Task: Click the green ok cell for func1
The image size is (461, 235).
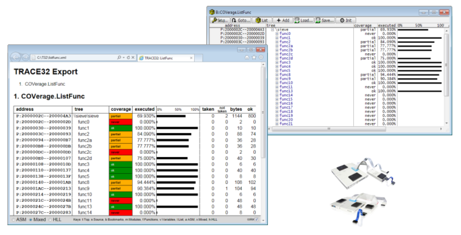Action: tap(121, 128)
